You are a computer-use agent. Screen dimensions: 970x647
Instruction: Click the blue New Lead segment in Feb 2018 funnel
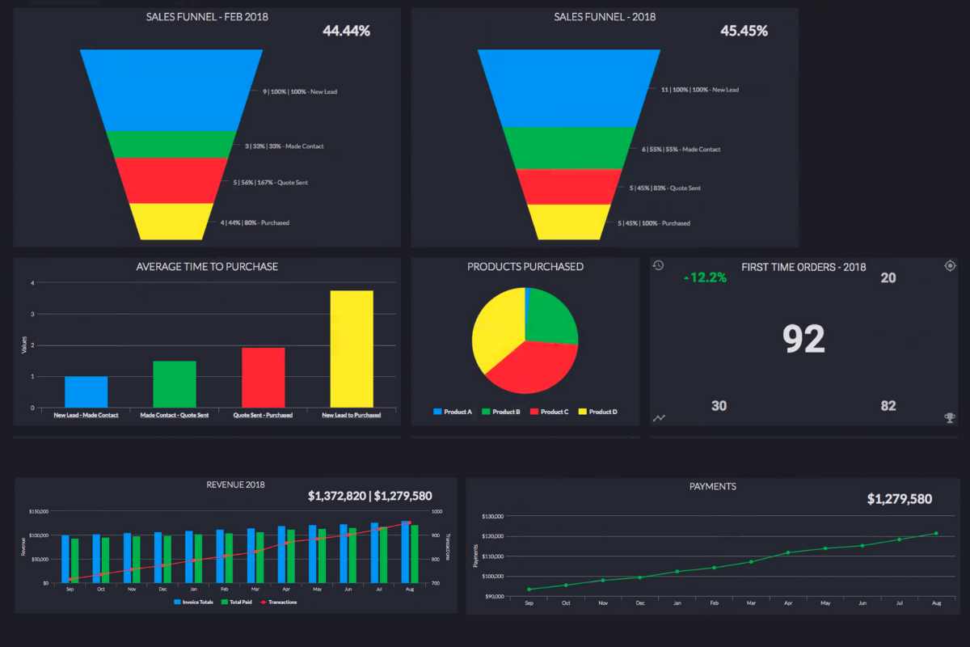171,89
